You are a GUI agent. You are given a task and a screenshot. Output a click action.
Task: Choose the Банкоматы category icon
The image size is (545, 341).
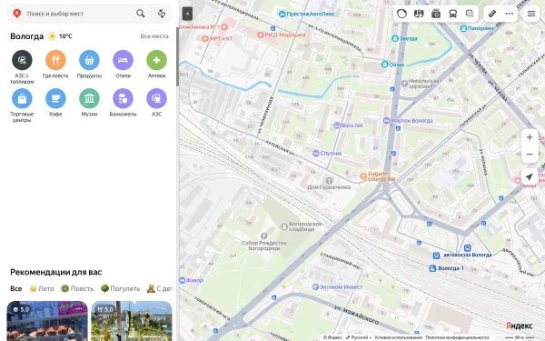click(x=123, y=98)
